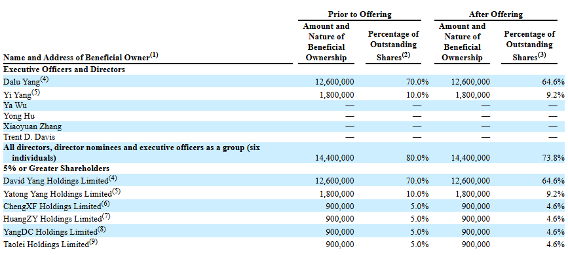Select David Yang Holdings Limited row

click(284, 180)
